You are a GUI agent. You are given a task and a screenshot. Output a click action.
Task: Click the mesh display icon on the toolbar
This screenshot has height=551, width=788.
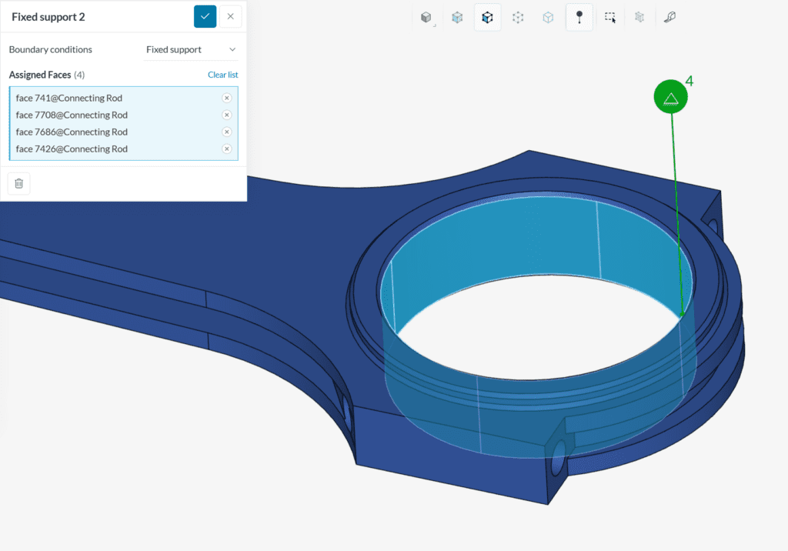(639, 17)
